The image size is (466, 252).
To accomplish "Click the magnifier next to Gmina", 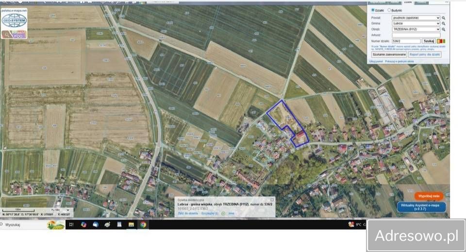I will click(443, 23).
